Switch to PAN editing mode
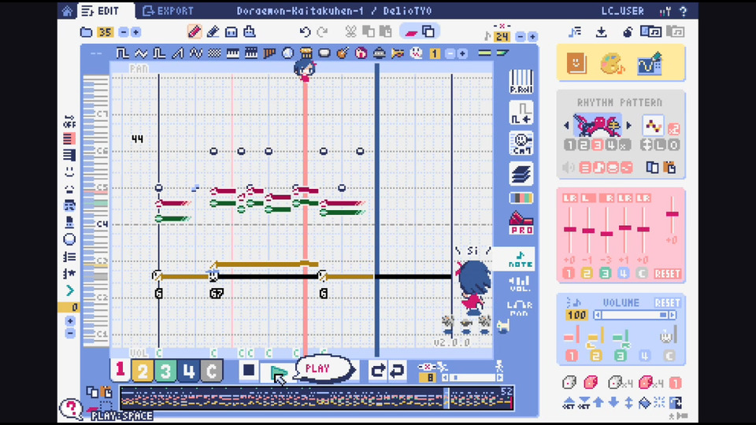The image size is (756, 425). click(520, 309)
